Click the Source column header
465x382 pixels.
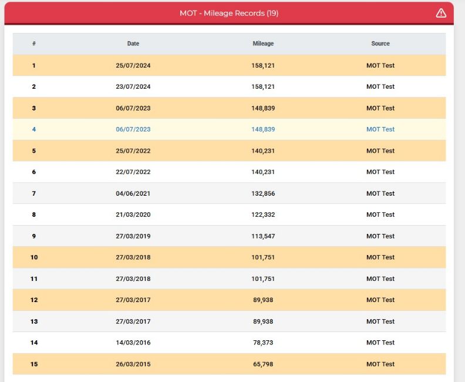point(380,43)
